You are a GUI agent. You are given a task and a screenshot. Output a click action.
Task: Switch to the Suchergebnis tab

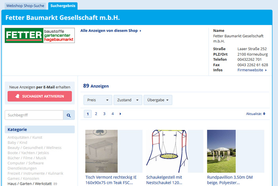coord(63,6)
